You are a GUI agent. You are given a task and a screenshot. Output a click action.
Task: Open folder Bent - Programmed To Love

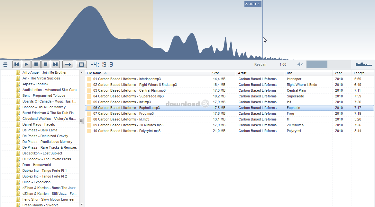[x=44, y=95]
